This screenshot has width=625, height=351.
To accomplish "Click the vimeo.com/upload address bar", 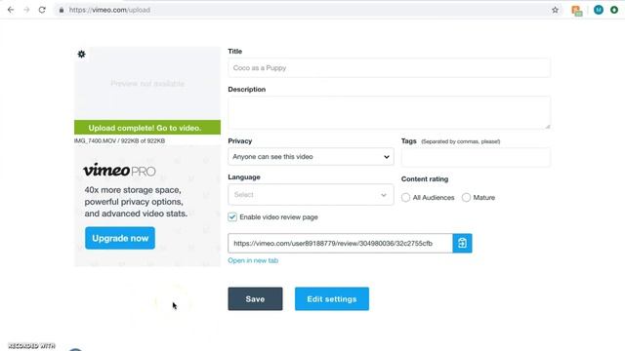I will click(307, 10).
